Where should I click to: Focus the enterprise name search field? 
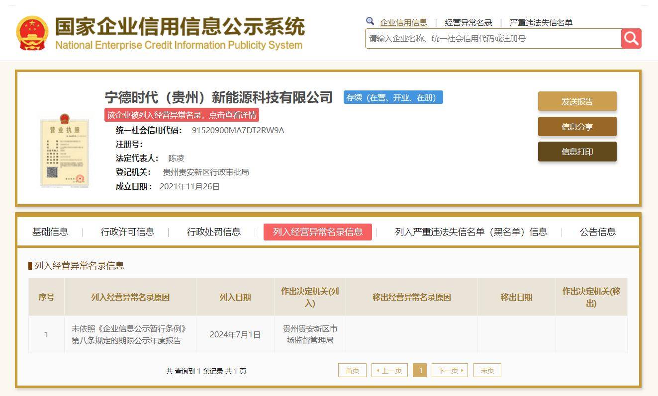click(x=493, y=38)
